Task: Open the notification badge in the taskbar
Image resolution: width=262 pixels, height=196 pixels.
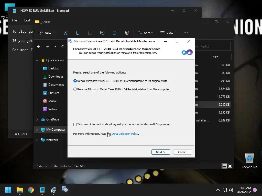Action: click(x=255, y=190)
